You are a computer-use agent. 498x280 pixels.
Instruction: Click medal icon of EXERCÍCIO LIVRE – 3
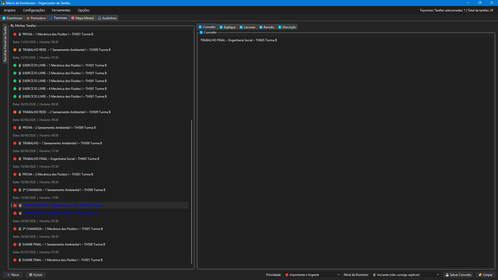(x=20, y=81)
